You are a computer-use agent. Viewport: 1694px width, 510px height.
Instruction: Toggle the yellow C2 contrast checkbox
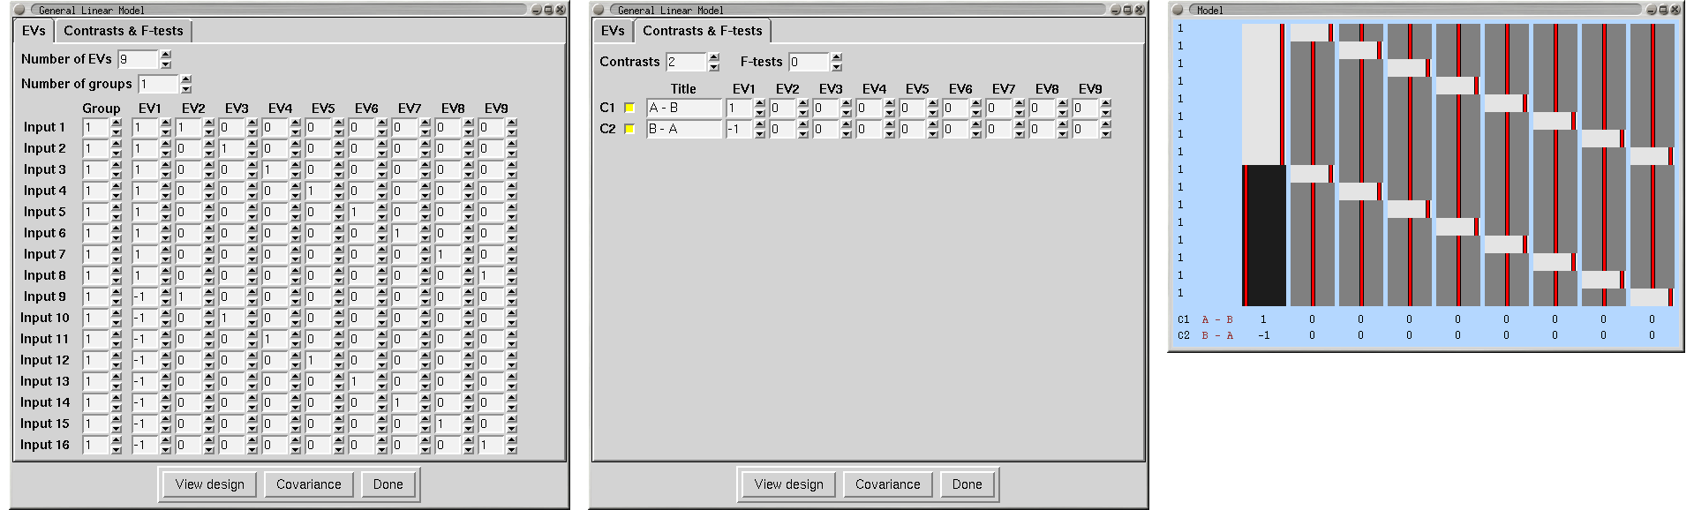tap(629, 129)
